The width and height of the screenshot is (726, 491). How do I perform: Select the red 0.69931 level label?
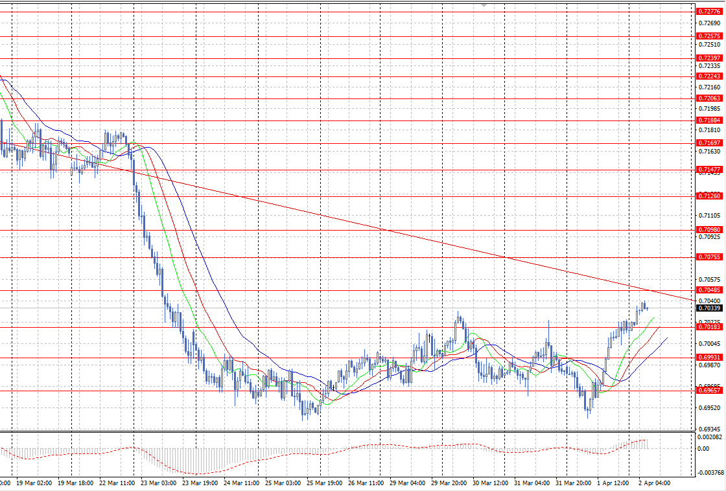pyautogui.click(x=709, y=358)
